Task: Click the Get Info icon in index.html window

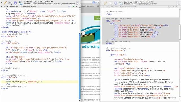Action: coord(115,3)
